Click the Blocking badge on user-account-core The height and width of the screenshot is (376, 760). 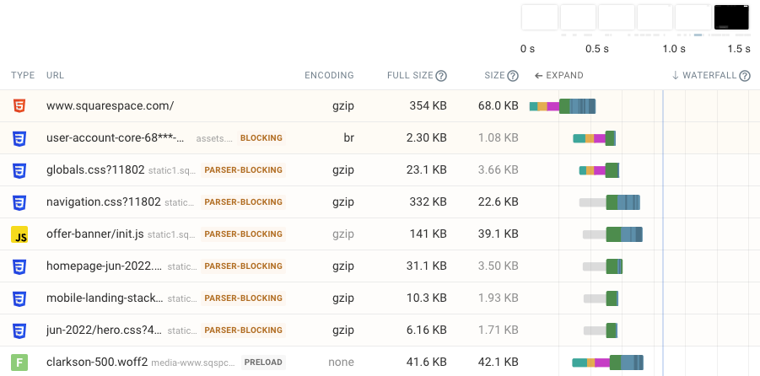click(x=261, y=138)
